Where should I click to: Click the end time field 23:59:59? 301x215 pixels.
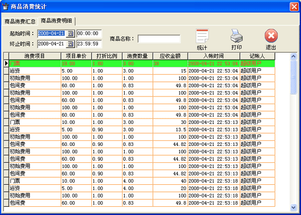click(89, 44)
